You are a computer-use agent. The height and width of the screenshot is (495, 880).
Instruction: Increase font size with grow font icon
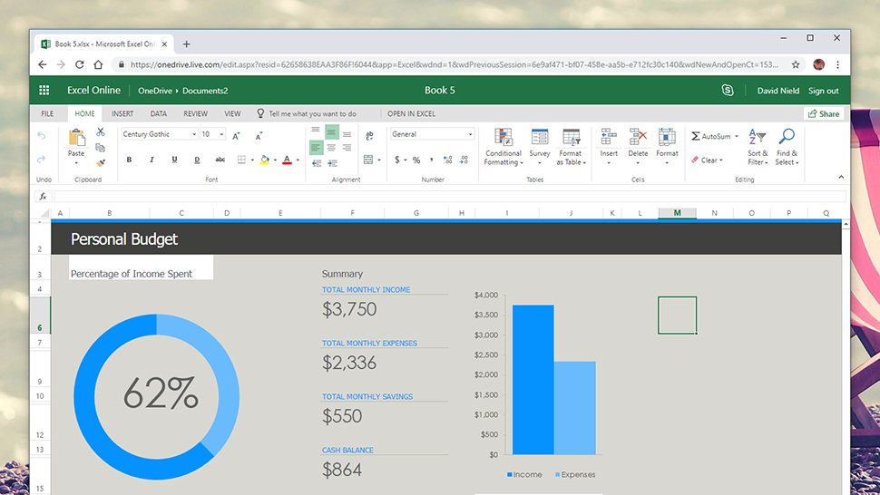click(x=236, y=136)
